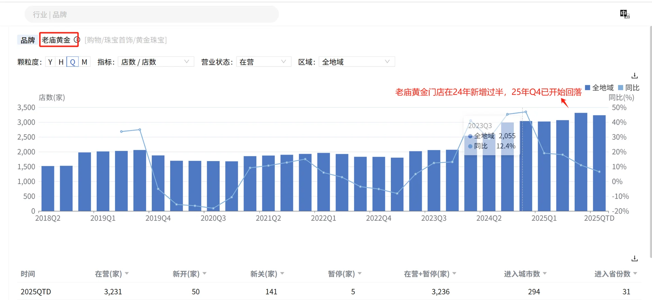The image size is (652, 300).
Task: Select half-year granularity H
Action: [x=61, y=62]
